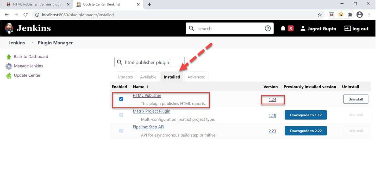Click the green Update Center puzzle icon
The height and width of the screenshot is (175, 376).
(9, 76)
